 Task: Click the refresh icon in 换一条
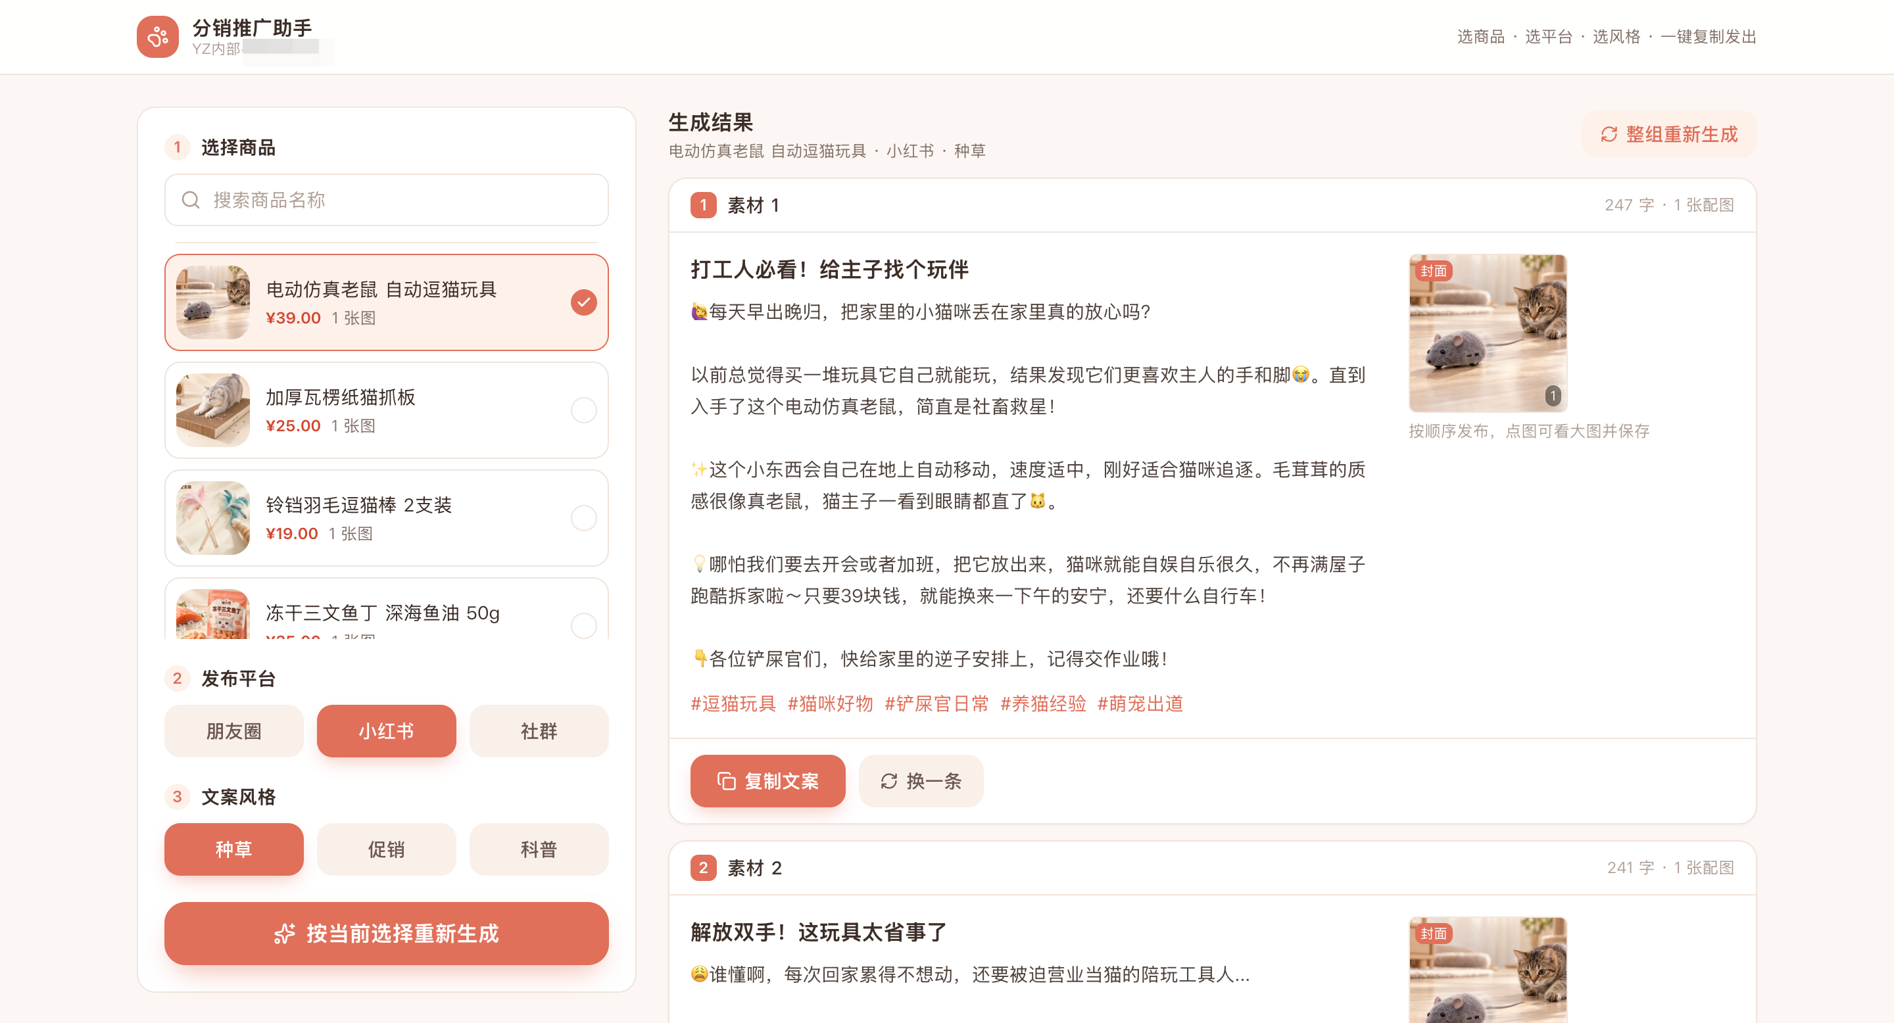coord(889,781)
